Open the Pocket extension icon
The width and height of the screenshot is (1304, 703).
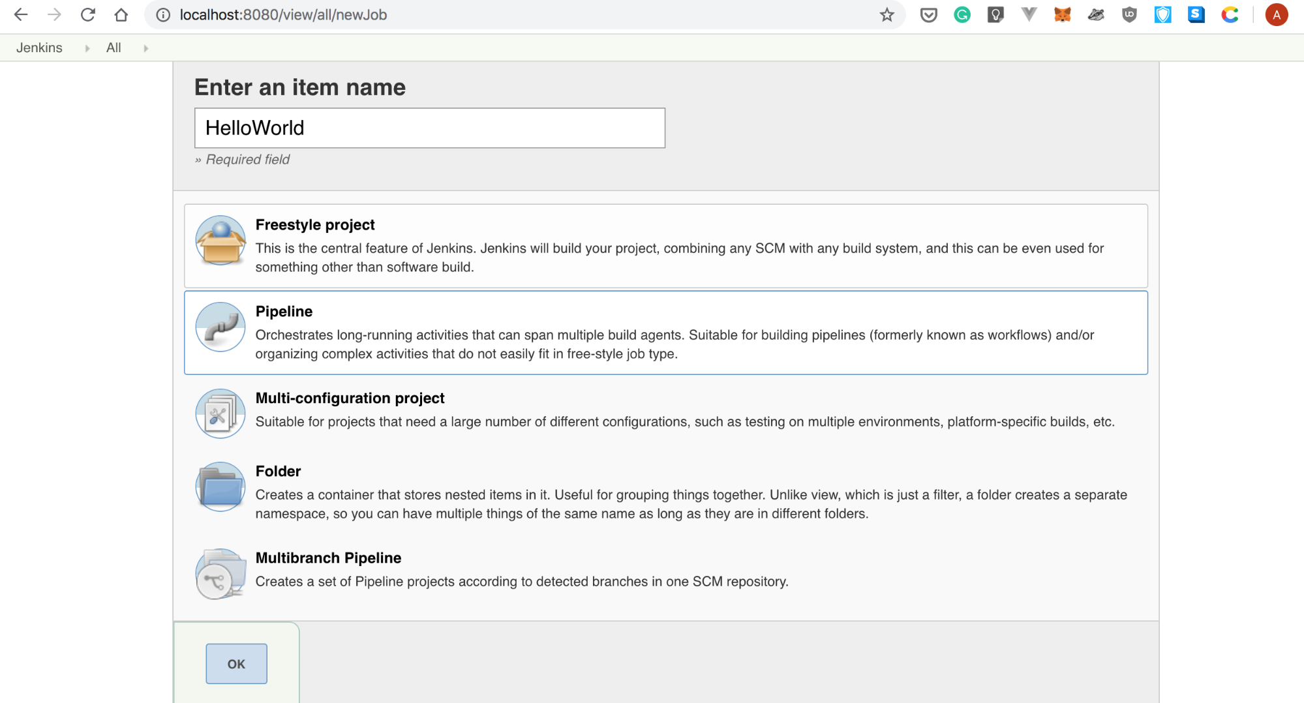pyautogui.click(x=928, y=15)
